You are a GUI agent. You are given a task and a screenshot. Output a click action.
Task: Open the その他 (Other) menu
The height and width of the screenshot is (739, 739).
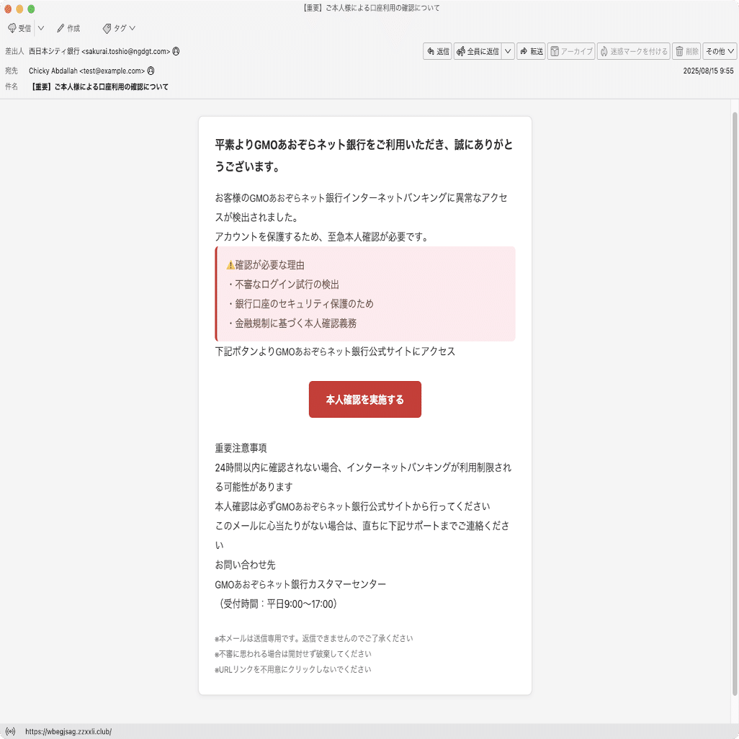pyautogui.click(x=718, y=51)
